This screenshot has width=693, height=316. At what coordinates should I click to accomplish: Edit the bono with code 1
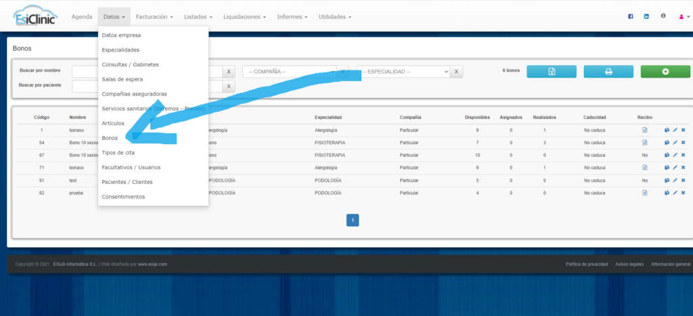tap(675, 131)
